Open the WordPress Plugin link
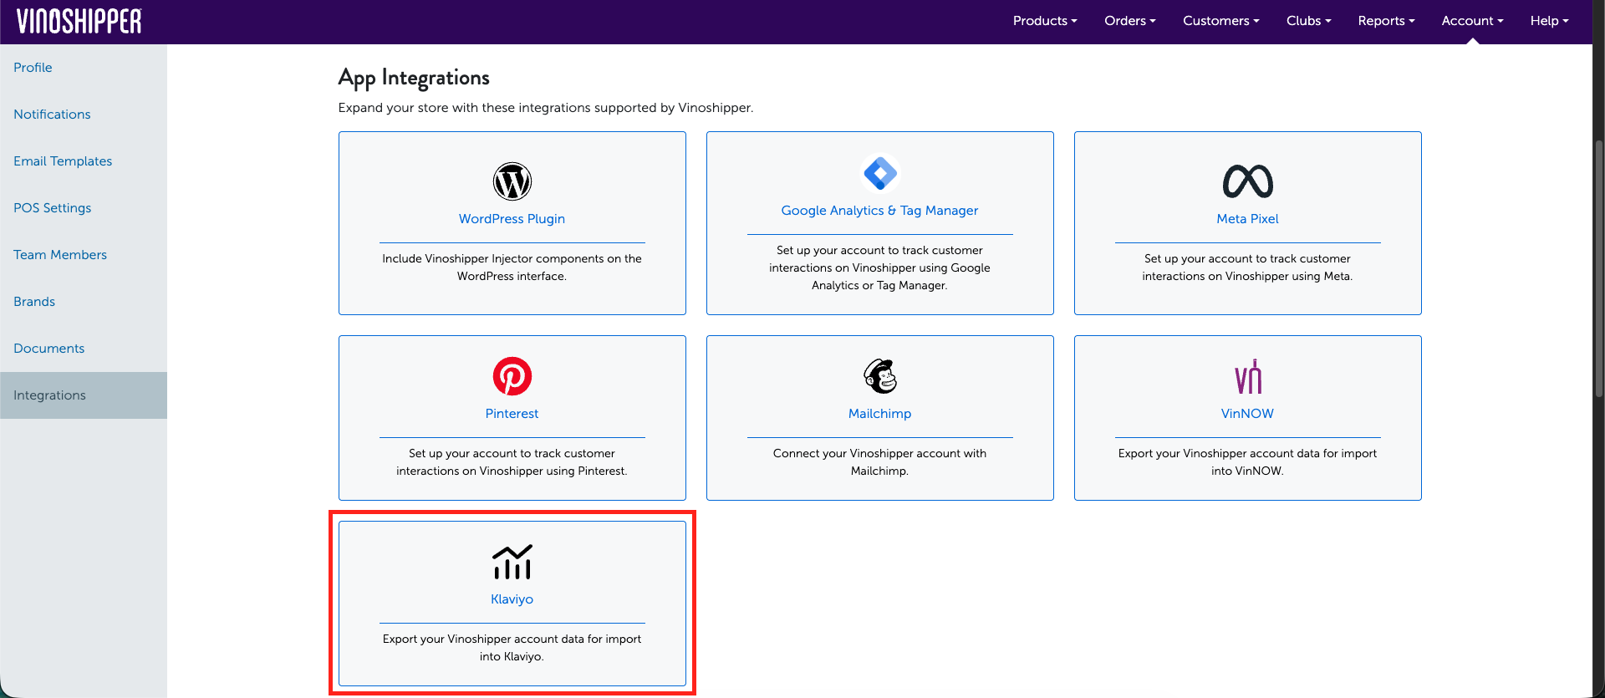Screen dimensions: 1605x698 click(512, 219)
